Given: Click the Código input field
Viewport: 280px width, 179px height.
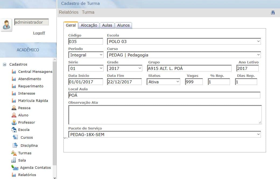Looking at the screenshot, I should [86, 41].
